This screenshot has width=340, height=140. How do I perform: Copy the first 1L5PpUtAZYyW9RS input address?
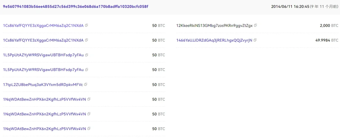click(87, 55)
